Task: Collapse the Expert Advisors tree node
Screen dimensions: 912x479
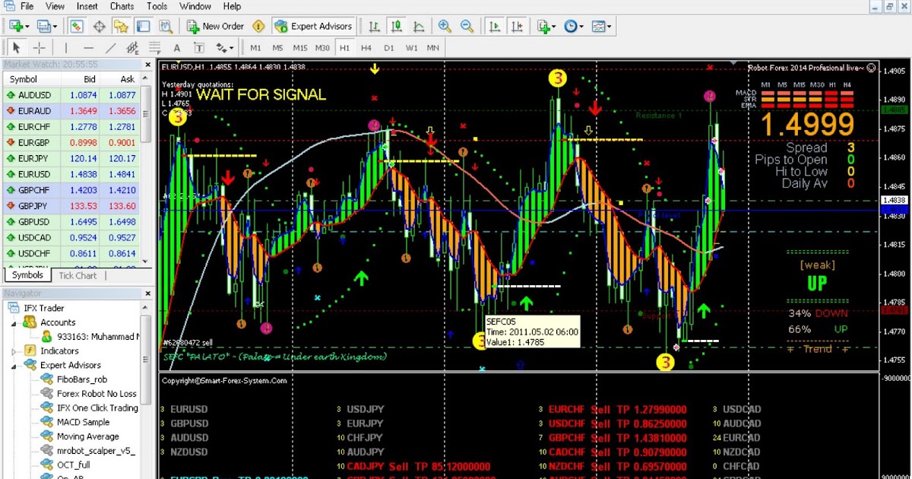Action: coord(14,366)
